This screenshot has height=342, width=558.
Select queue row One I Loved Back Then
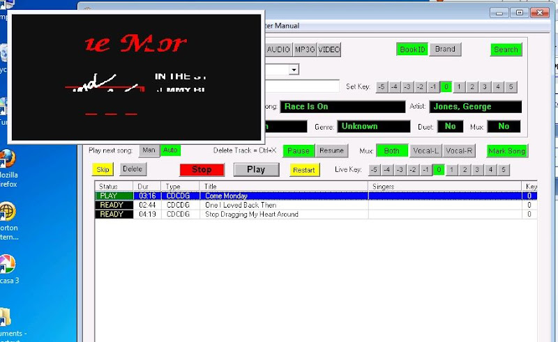(316, 205)
